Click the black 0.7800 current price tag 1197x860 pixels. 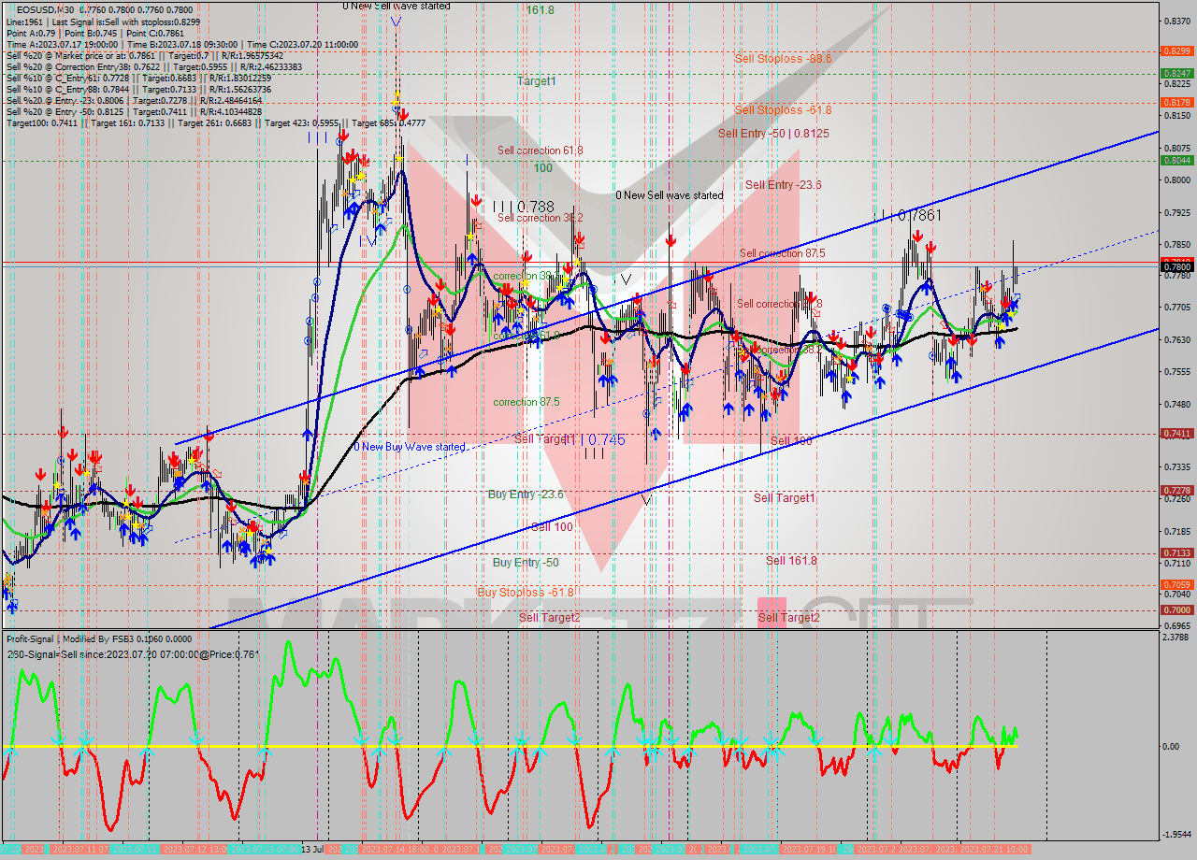point(1175,267)
